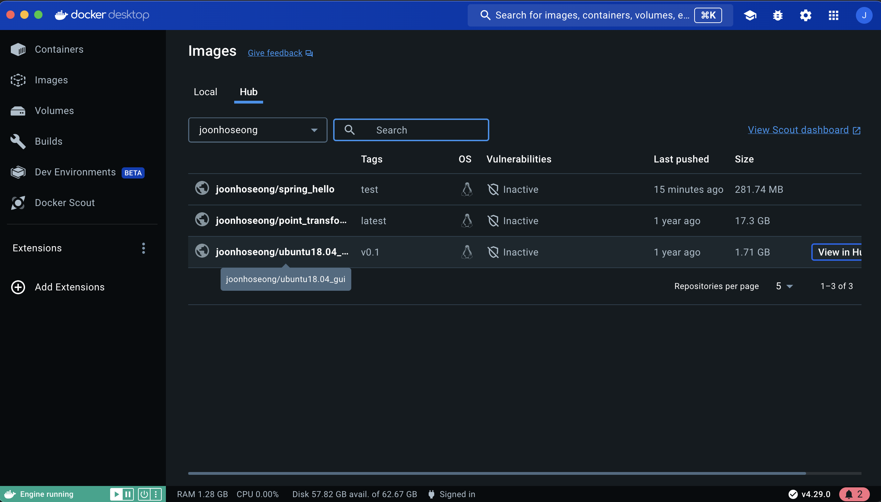Click the notifications bell badge
Viewport: 881px width, 502px height.
(854, 494)
